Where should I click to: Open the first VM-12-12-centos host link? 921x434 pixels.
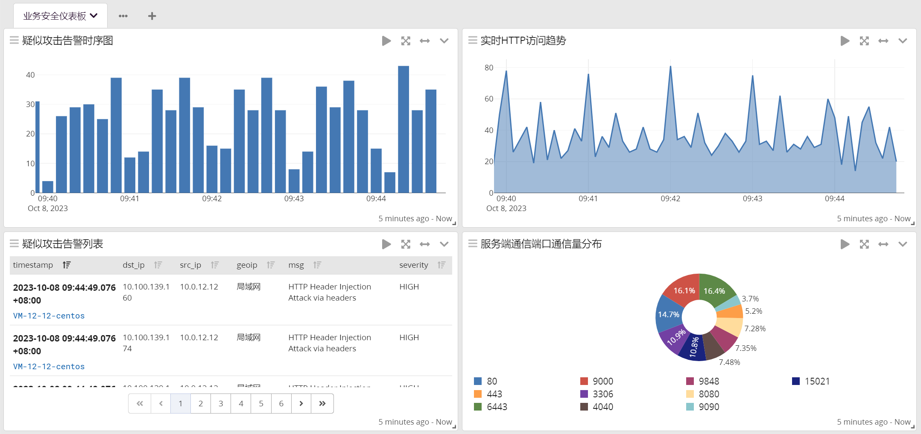coord(49,316)
